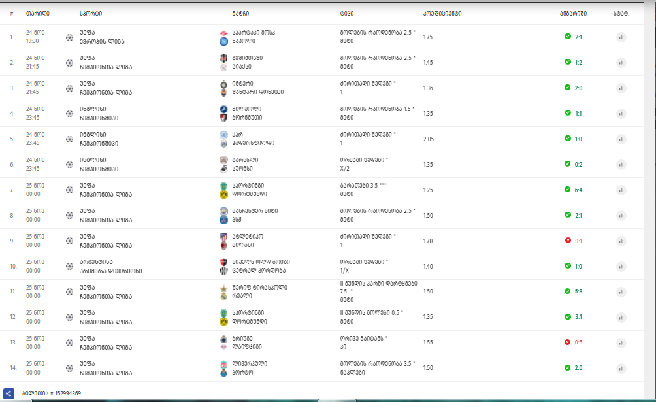Click stats chart icon in row 5
This screenshot has height=402, width=656.
point(621,139)
